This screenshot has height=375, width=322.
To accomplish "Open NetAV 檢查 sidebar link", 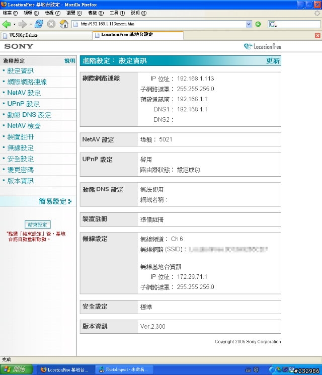I will click(x=24, y=126).
